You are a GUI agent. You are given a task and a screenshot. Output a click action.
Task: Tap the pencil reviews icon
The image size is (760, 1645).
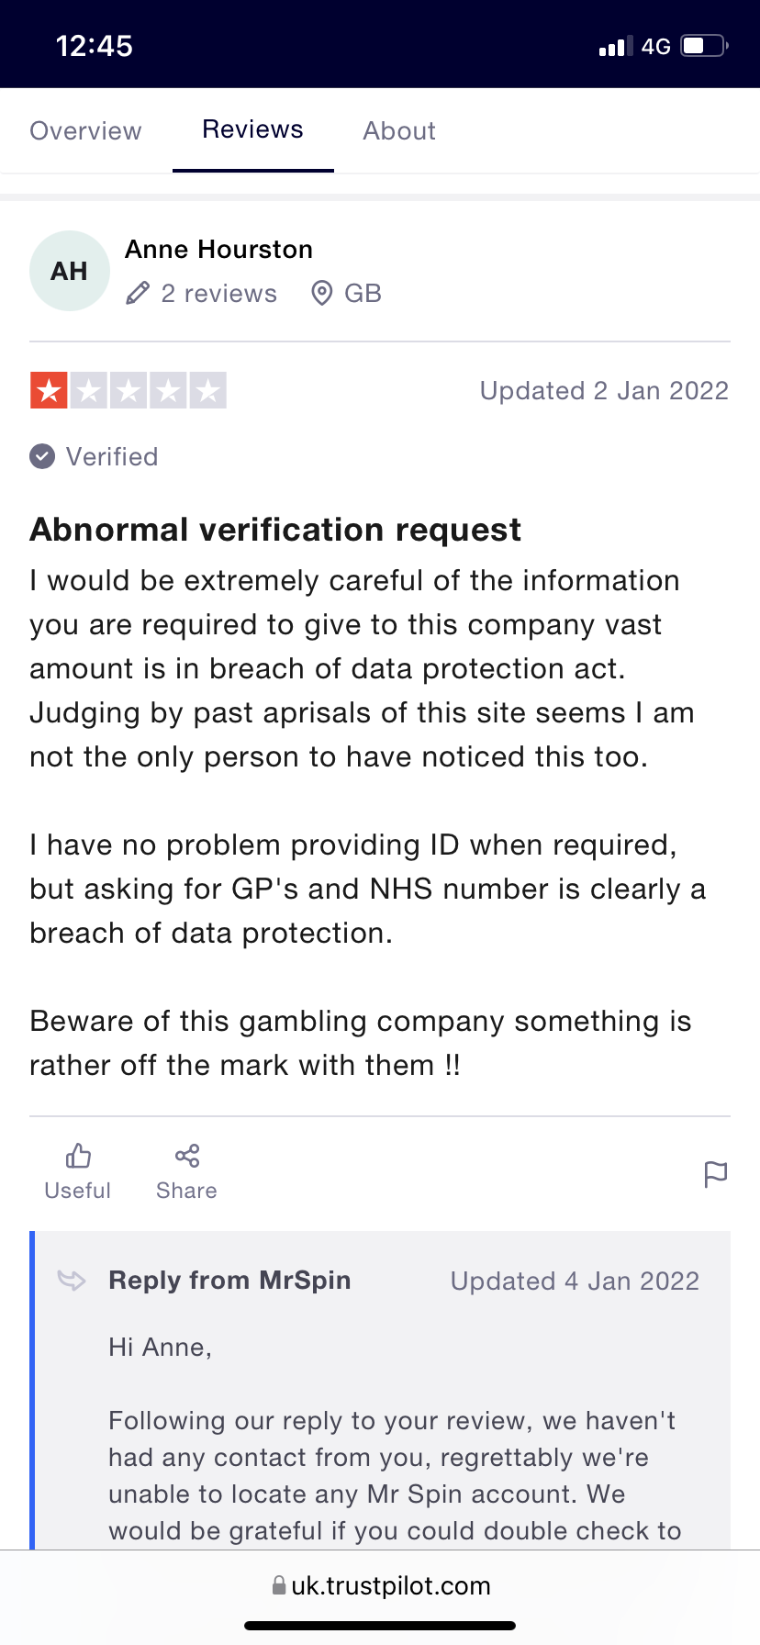click(x=138, y=294)
